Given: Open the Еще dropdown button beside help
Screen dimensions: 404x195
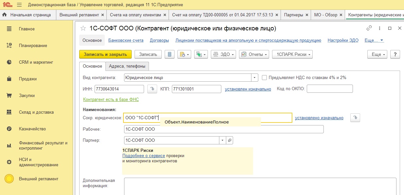Looking at the screenshot, I should pyautogui.click(x=377, y=55).
